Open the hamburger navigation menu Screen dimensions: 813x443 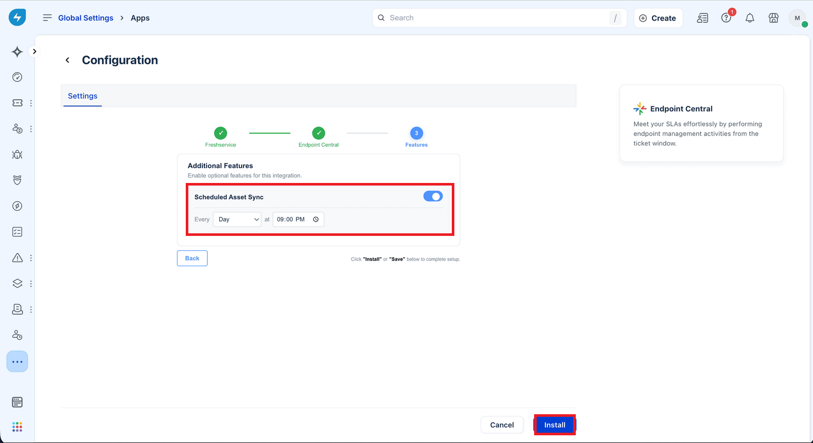[x=47, y=17]
